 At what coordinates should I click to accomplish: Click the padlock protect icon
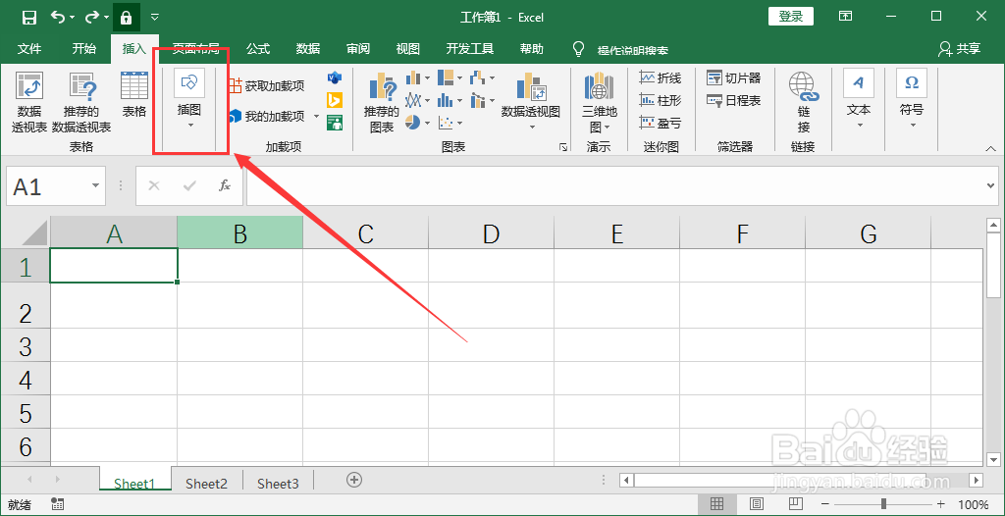coord(127,18)
